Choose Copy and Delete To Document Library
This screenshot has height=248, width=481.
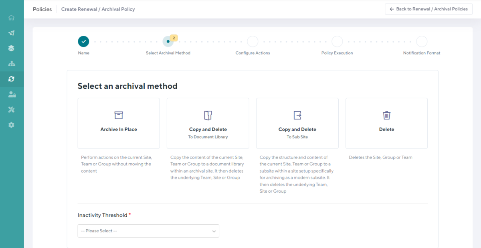click(208, 123)
